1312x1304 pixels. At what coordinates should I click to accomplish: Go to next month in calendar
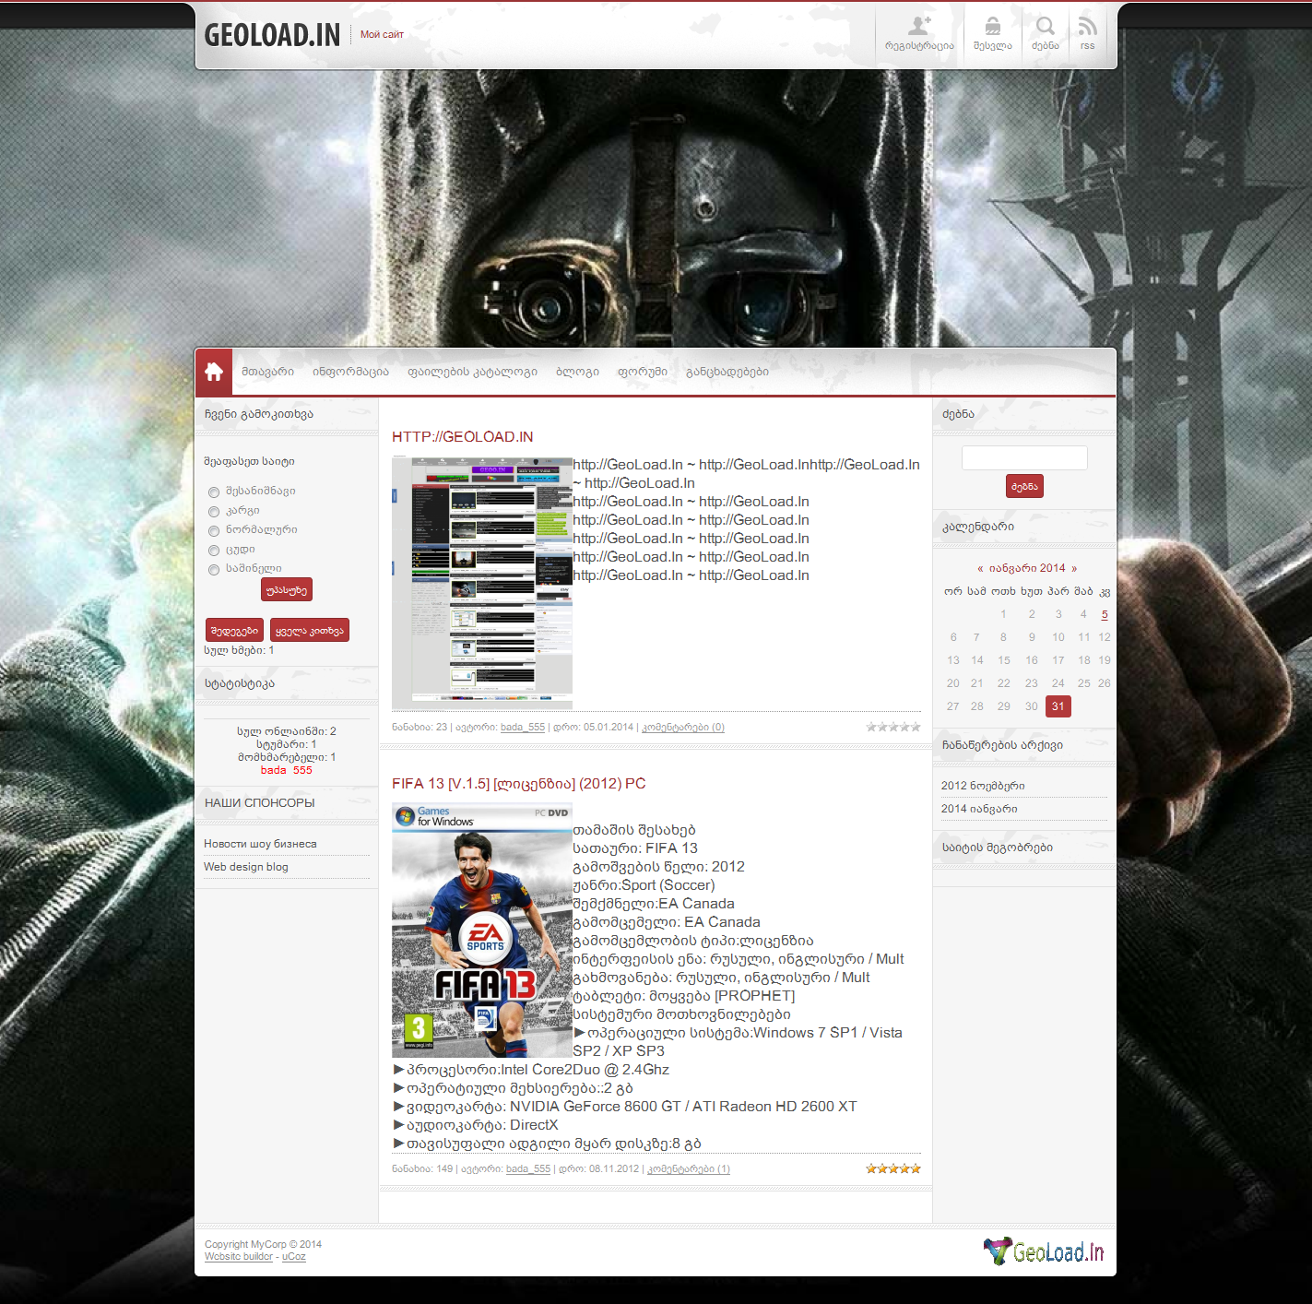coord(1074,569)
